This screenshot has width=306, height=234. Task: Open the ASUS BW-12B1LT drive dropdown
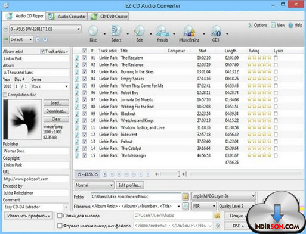[45, 29]
